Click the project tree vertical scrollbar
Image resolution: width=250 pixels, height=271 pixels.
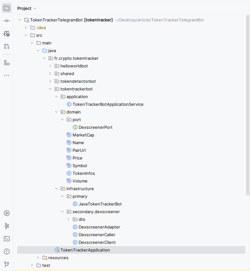[248, 105]
